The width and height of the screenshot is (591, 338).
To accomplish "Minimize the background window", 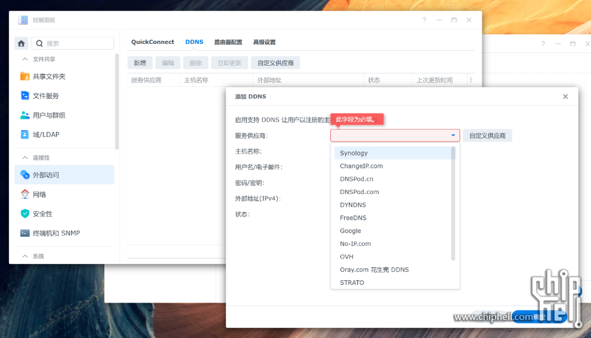I will point(558,43).
